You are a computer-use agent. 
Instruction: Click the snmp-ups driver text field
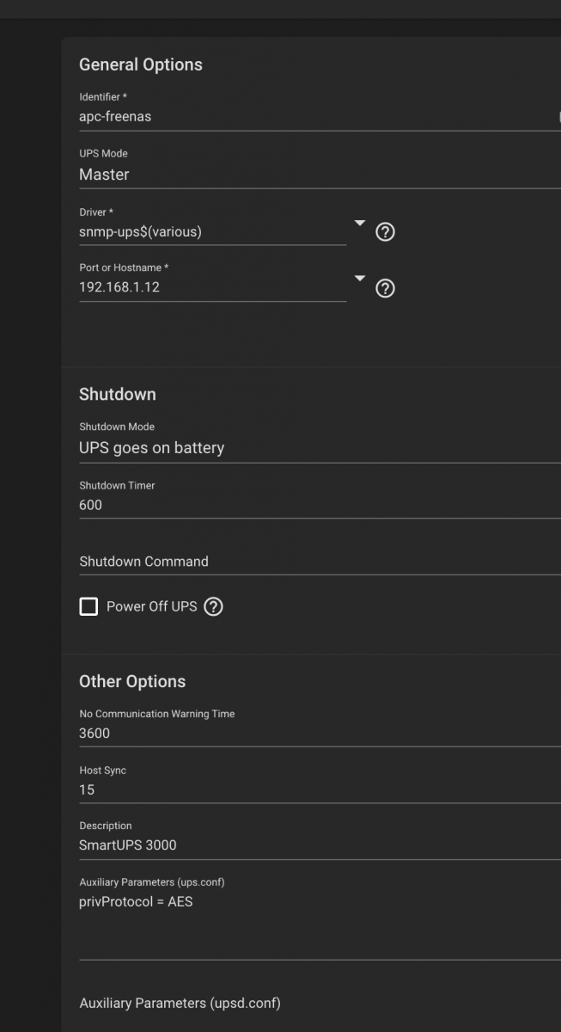point(213,231)
